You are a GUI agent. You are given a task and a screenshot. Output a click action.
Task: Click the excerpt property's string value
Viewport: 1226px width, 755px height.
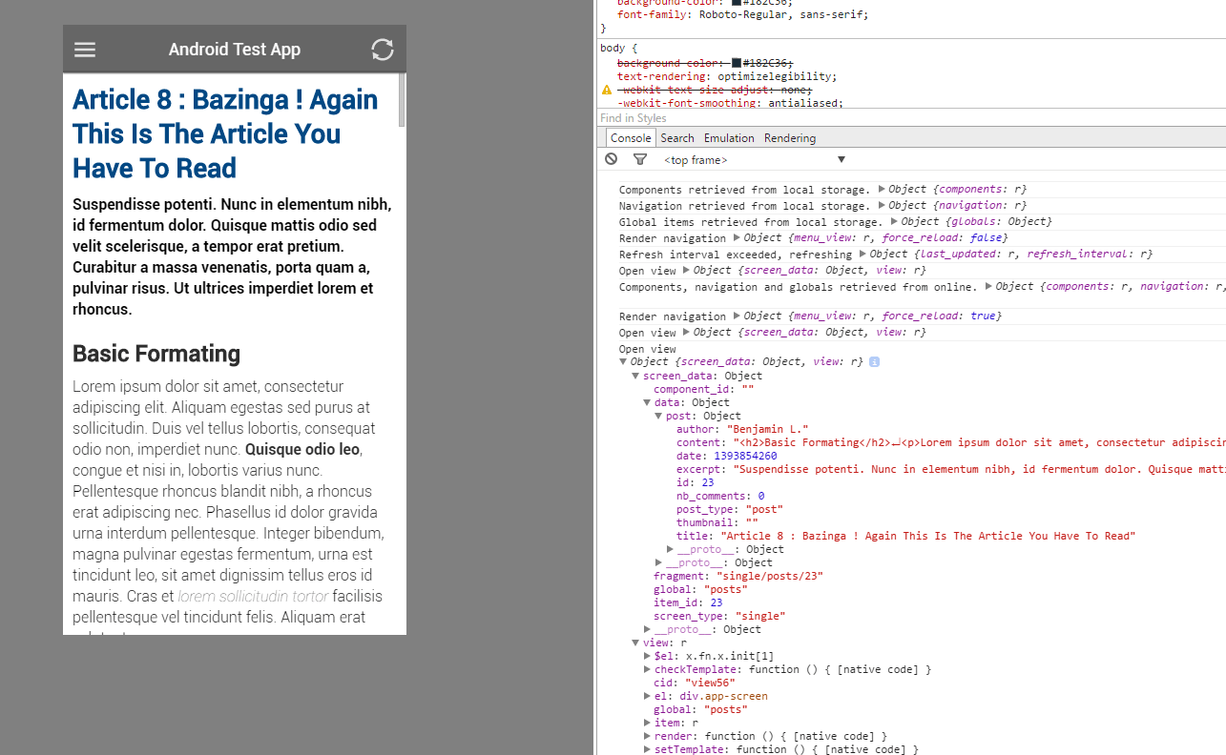point(979,469)
